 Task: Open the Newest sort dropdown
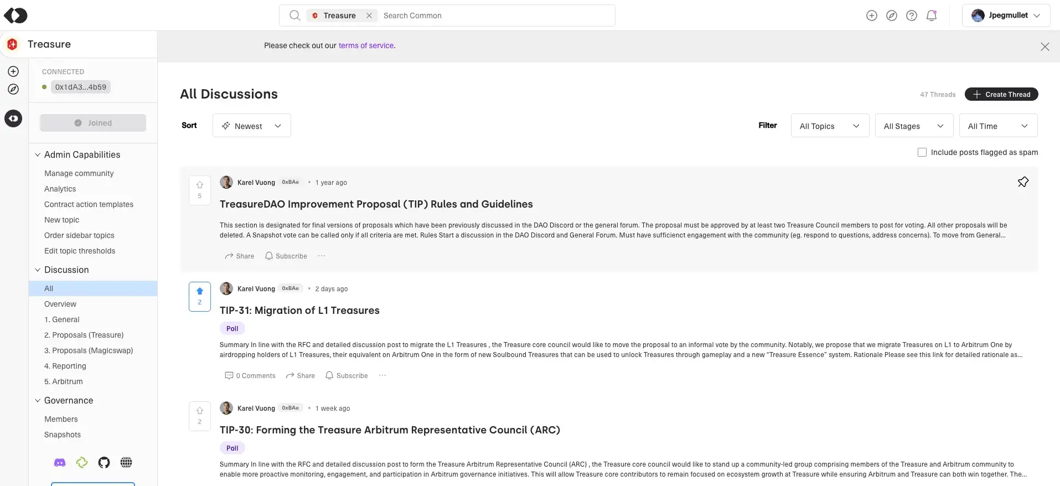pos(252,126)
